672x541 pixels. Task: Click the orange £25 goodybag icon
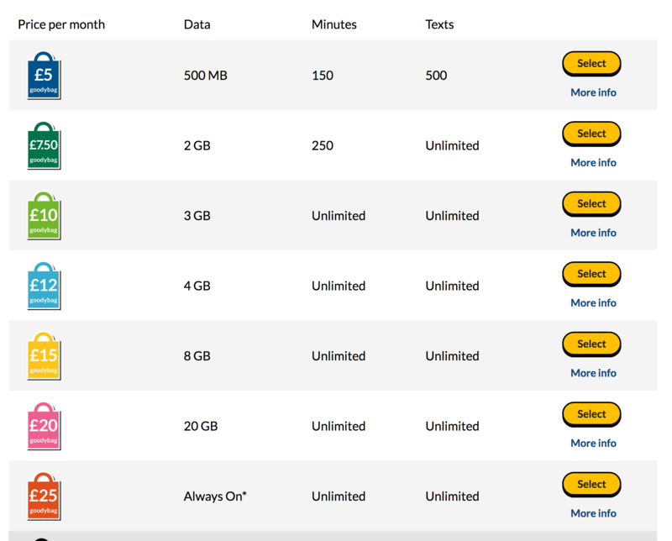[x=44, y=496]
